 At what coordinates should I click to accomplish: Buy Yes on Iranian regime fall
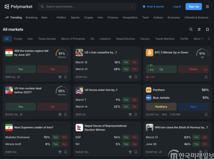(20, 69)
